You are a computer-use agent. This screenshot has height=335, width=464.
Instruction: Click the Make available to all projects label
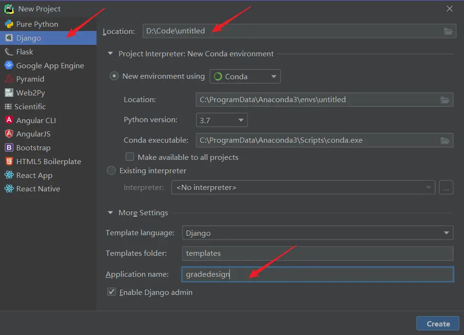(188, 157)
